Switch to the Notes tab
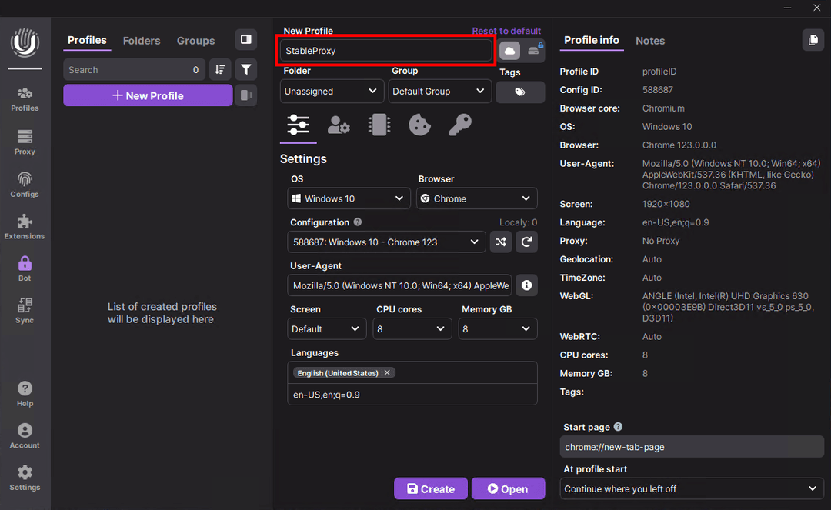 (650, 41)
